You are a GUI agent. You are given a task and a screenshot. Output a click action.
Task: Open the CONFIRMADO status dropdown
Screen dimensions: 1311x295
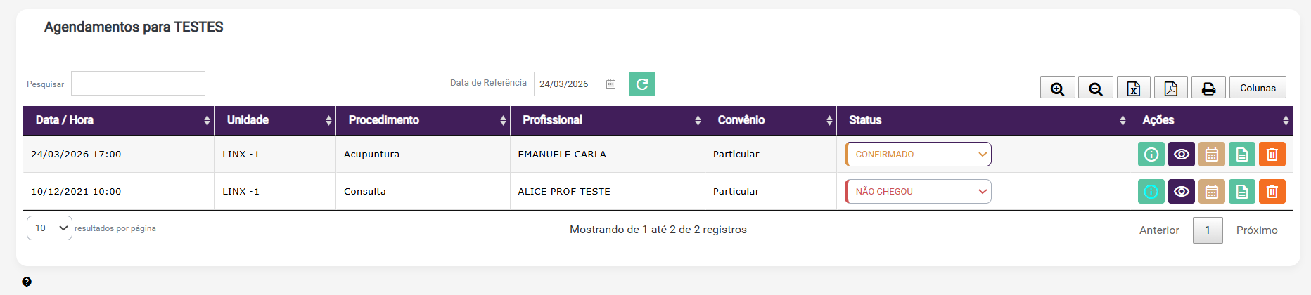tap(918, 155)
